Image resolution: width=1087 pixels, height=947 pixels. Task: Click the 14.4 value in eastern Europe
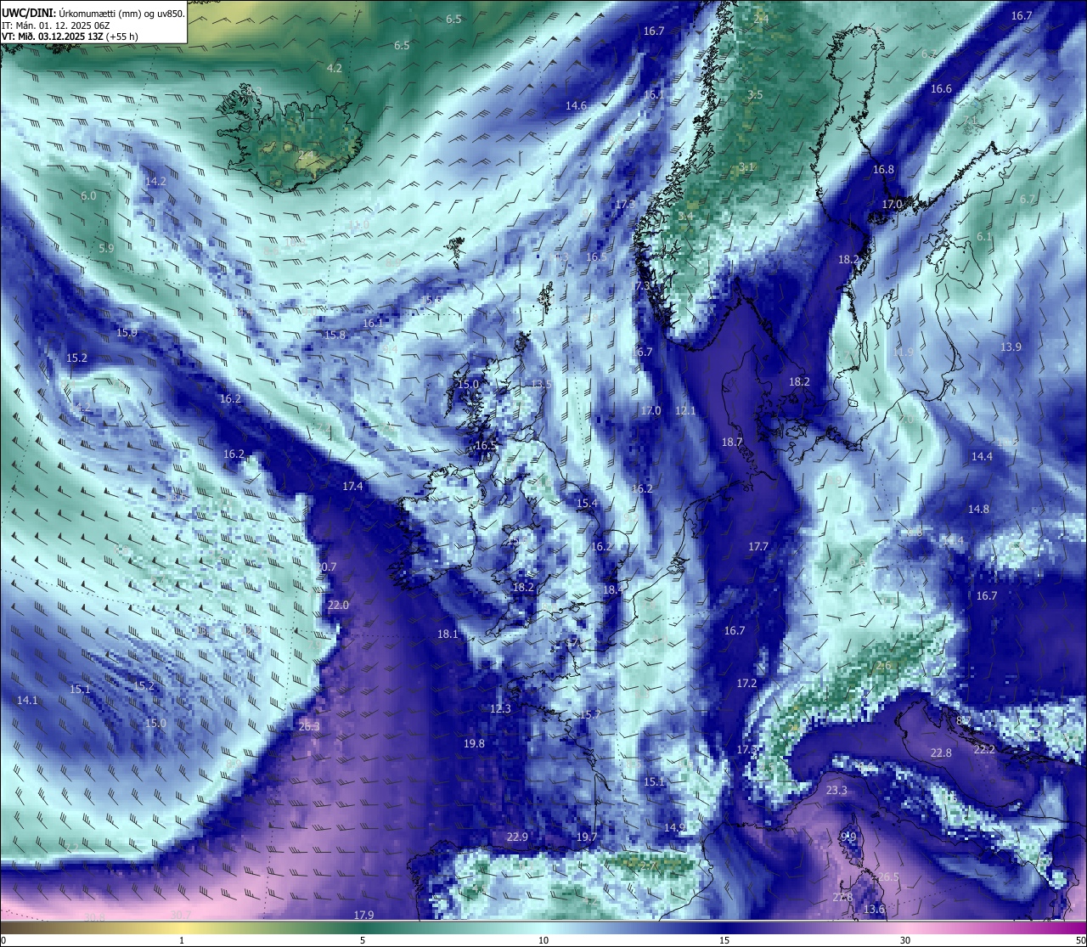pyautogui.click(x=982, y=456)
